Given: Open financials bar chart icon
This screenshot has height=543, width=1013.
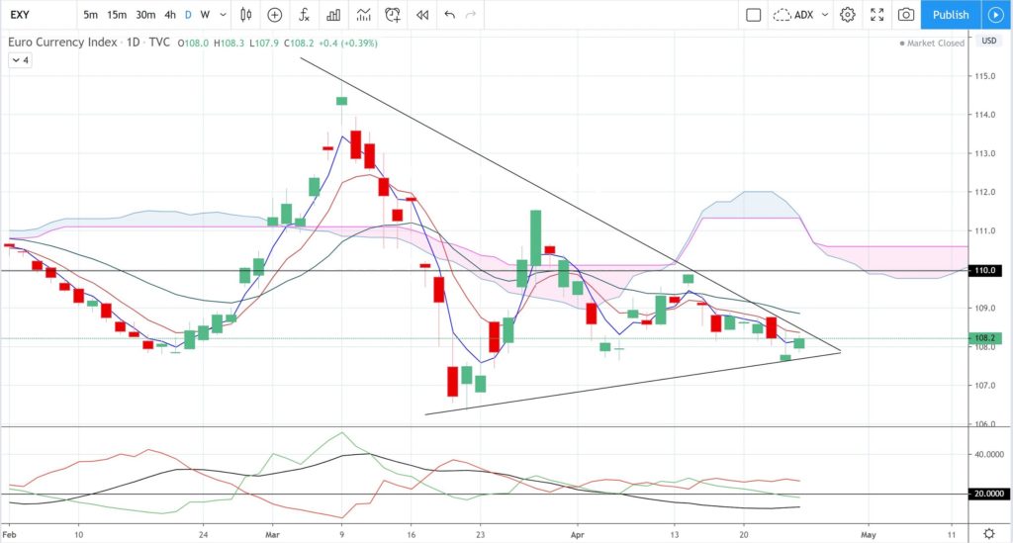Looking at the screenshot, I should [333, 14].
